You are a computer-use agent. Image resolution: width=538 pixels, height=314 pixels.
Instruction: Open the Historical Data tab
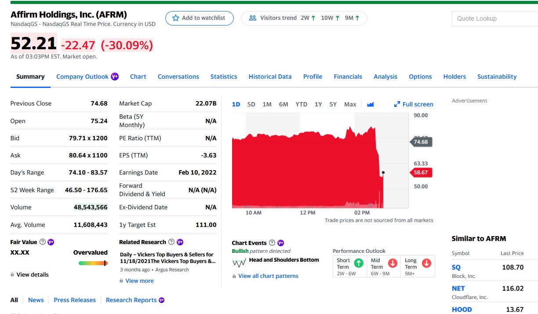(270, 77)
